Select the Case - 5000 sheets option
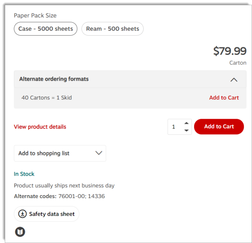The width and height of the screenshot is (252, 243). point(45,29)
